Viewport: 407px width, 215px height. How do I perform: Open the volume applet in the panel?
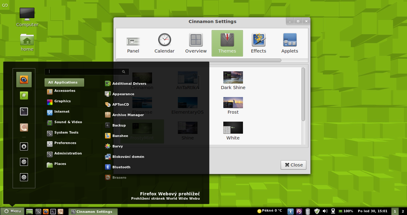pos(325,211)
